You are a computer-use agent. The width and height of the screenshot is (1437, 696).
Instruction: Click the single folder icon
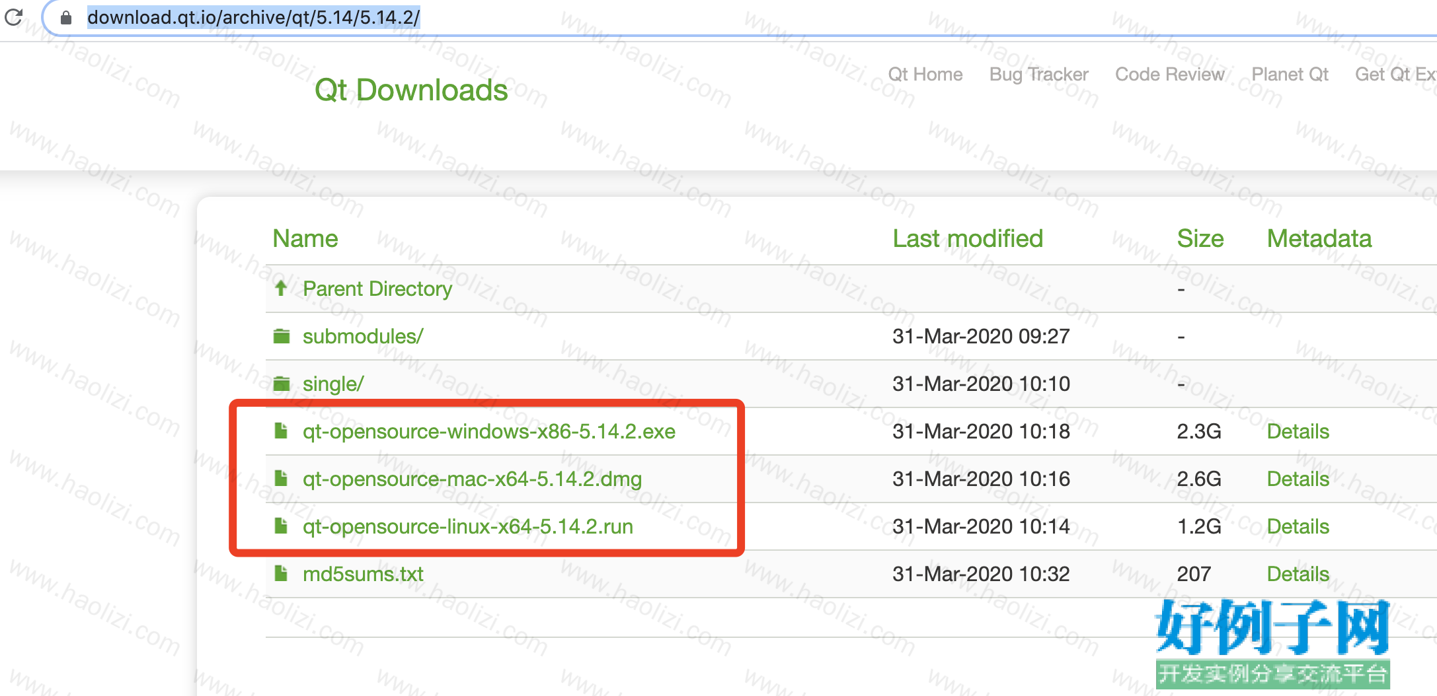click(282, 384)
